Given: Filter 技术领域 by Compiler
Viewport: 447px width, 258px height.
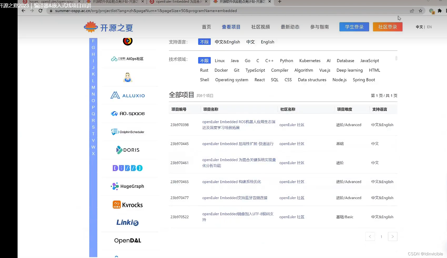Looking at the screenshot, I should (x=280, y=70).
